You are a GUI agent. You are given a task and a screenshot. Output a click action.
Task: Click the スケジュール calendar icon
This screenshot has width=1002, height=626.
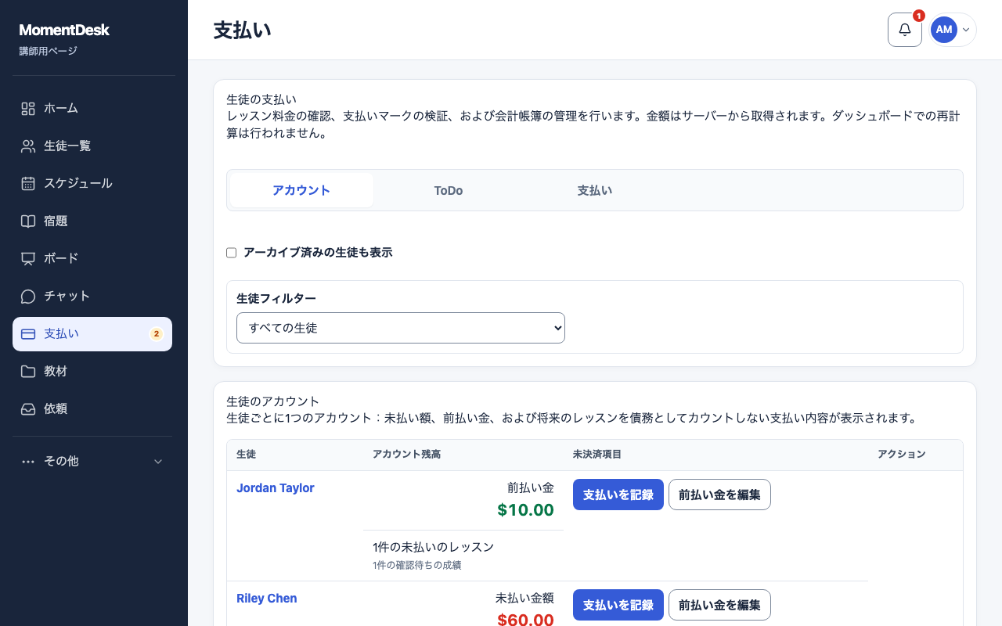[28, 184]
